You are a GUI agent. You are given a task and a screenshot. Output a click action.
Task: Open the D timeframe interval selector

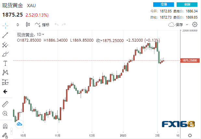[18, 24]
